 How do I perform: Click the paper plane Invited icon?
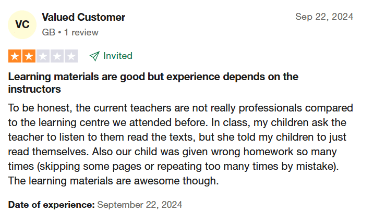(94, 56)
